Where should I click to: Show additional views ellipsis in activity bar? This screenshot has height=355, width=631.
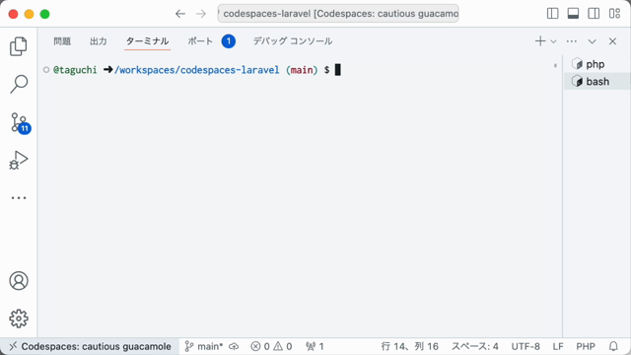(x=19, y=197)
